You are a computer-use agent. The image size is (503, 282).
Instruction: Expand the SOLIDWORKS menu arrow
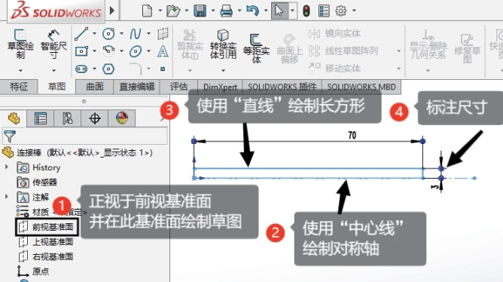click(112, 11)
